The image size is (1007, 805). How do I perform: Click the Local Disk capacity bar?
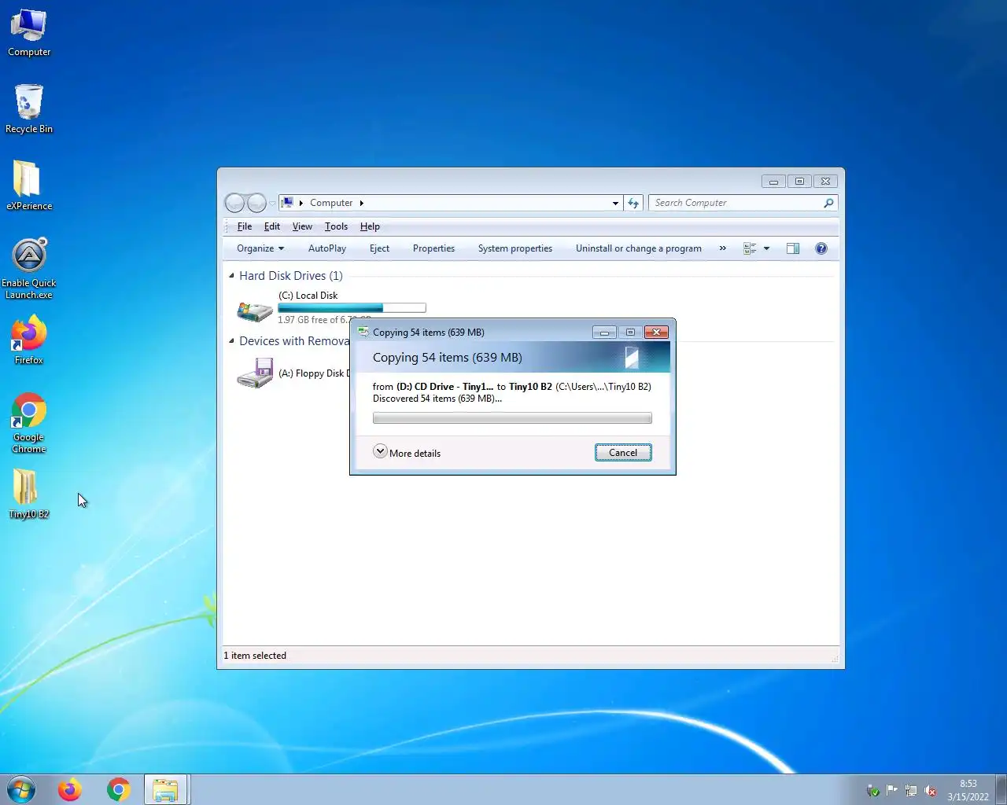click(x=352, y=308)
